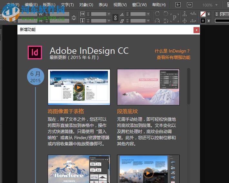Open Adobe Bridge with the Br icon
This screenshot has height=183, width=229.
(178, 5)
